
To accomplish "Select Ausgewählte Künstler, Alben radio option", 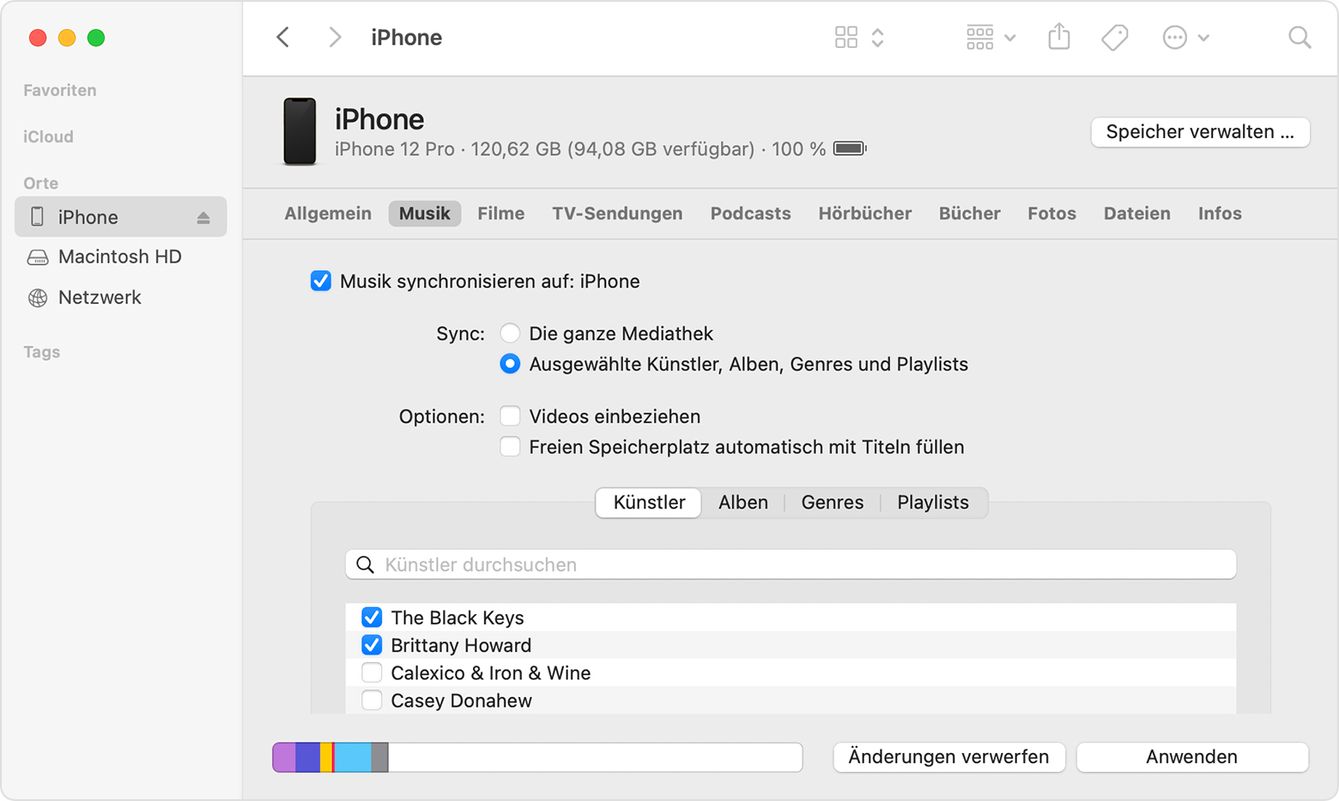I will (x=510, y=364).
